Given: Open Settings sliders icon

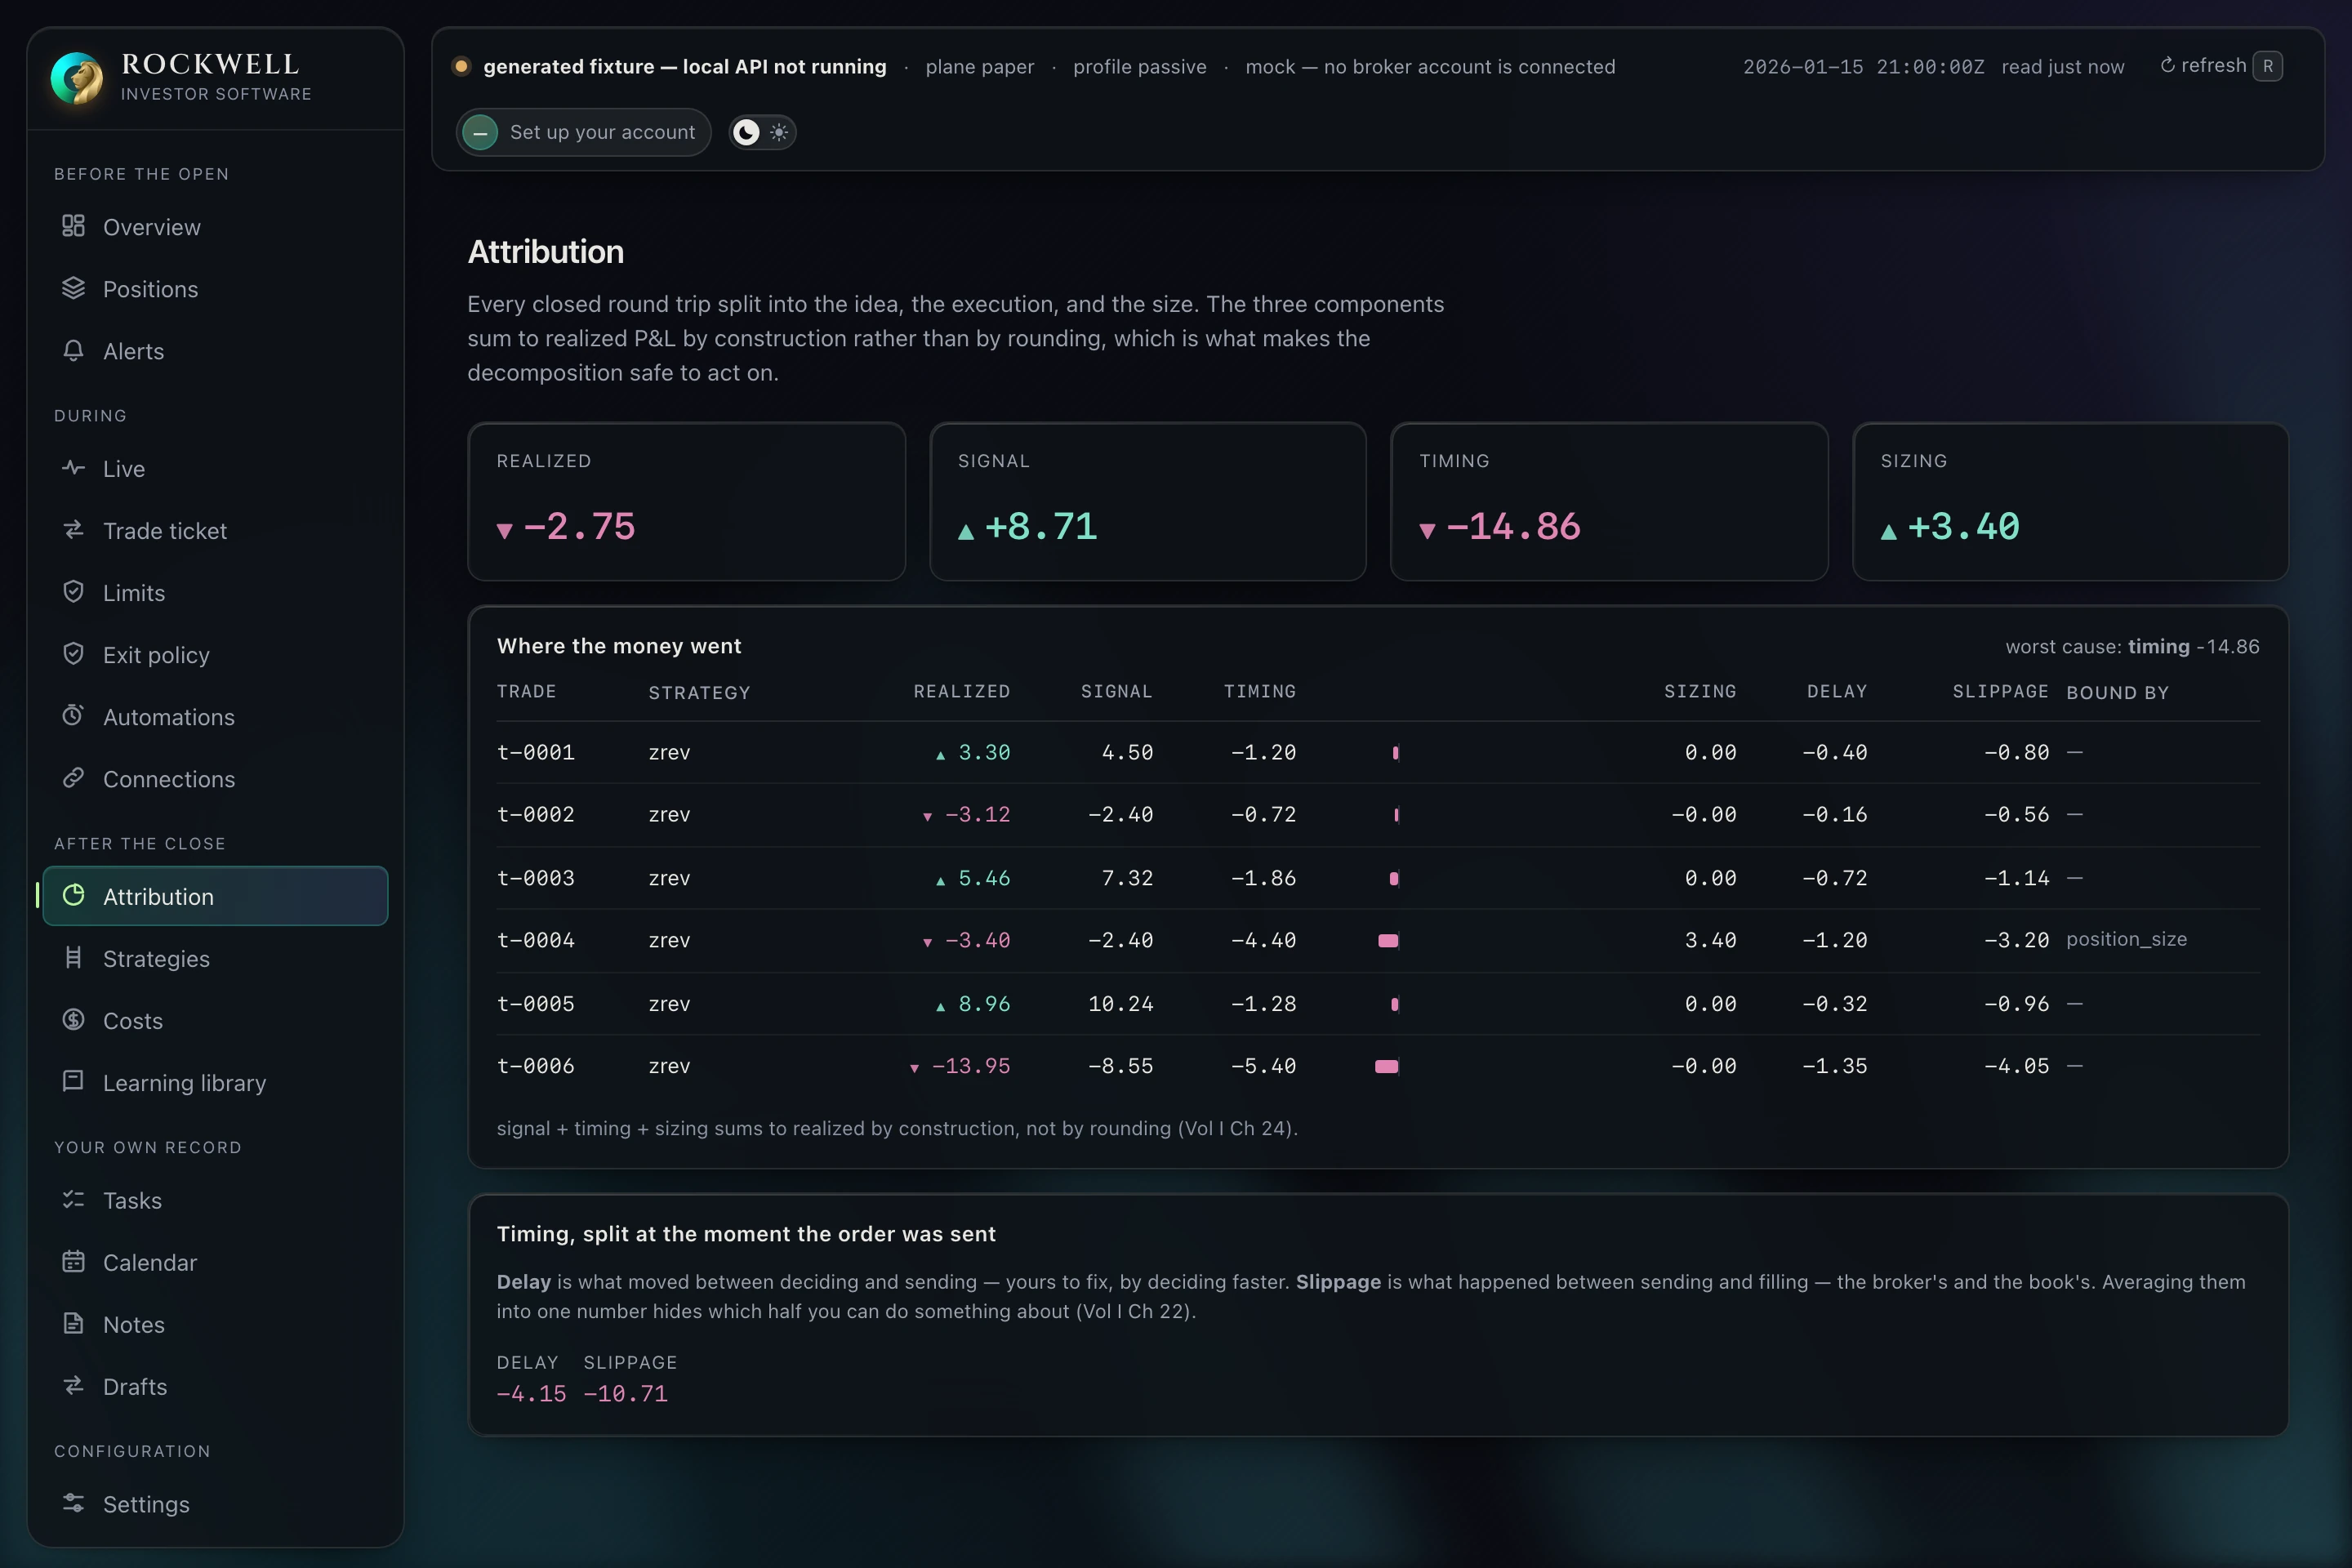Looking at the screenshot, I should (73, 1503).
